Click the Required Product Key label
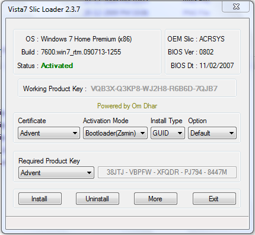Screen dimensions: 255x235 point(49,161)
